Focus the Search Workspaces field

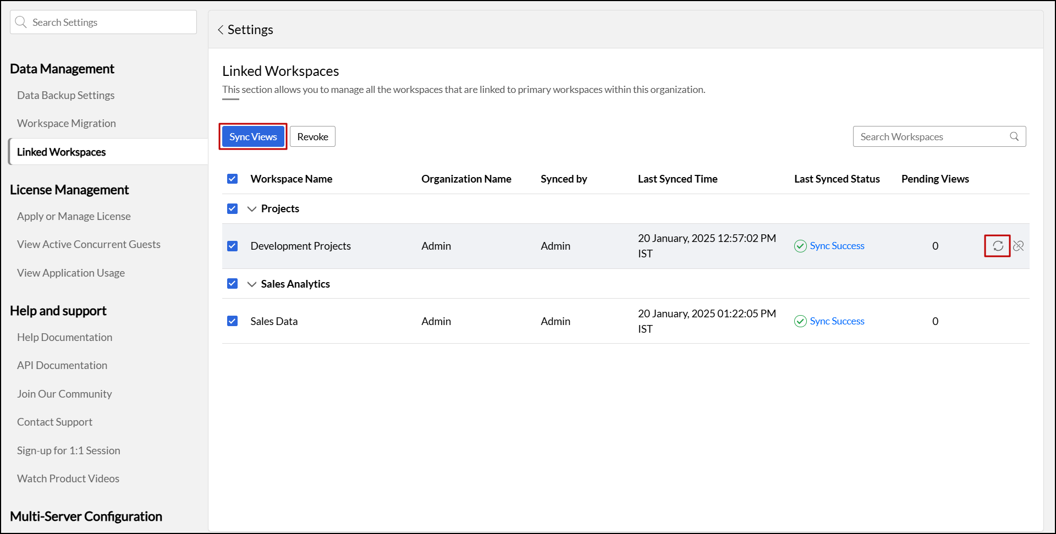(x=930, y=136)
